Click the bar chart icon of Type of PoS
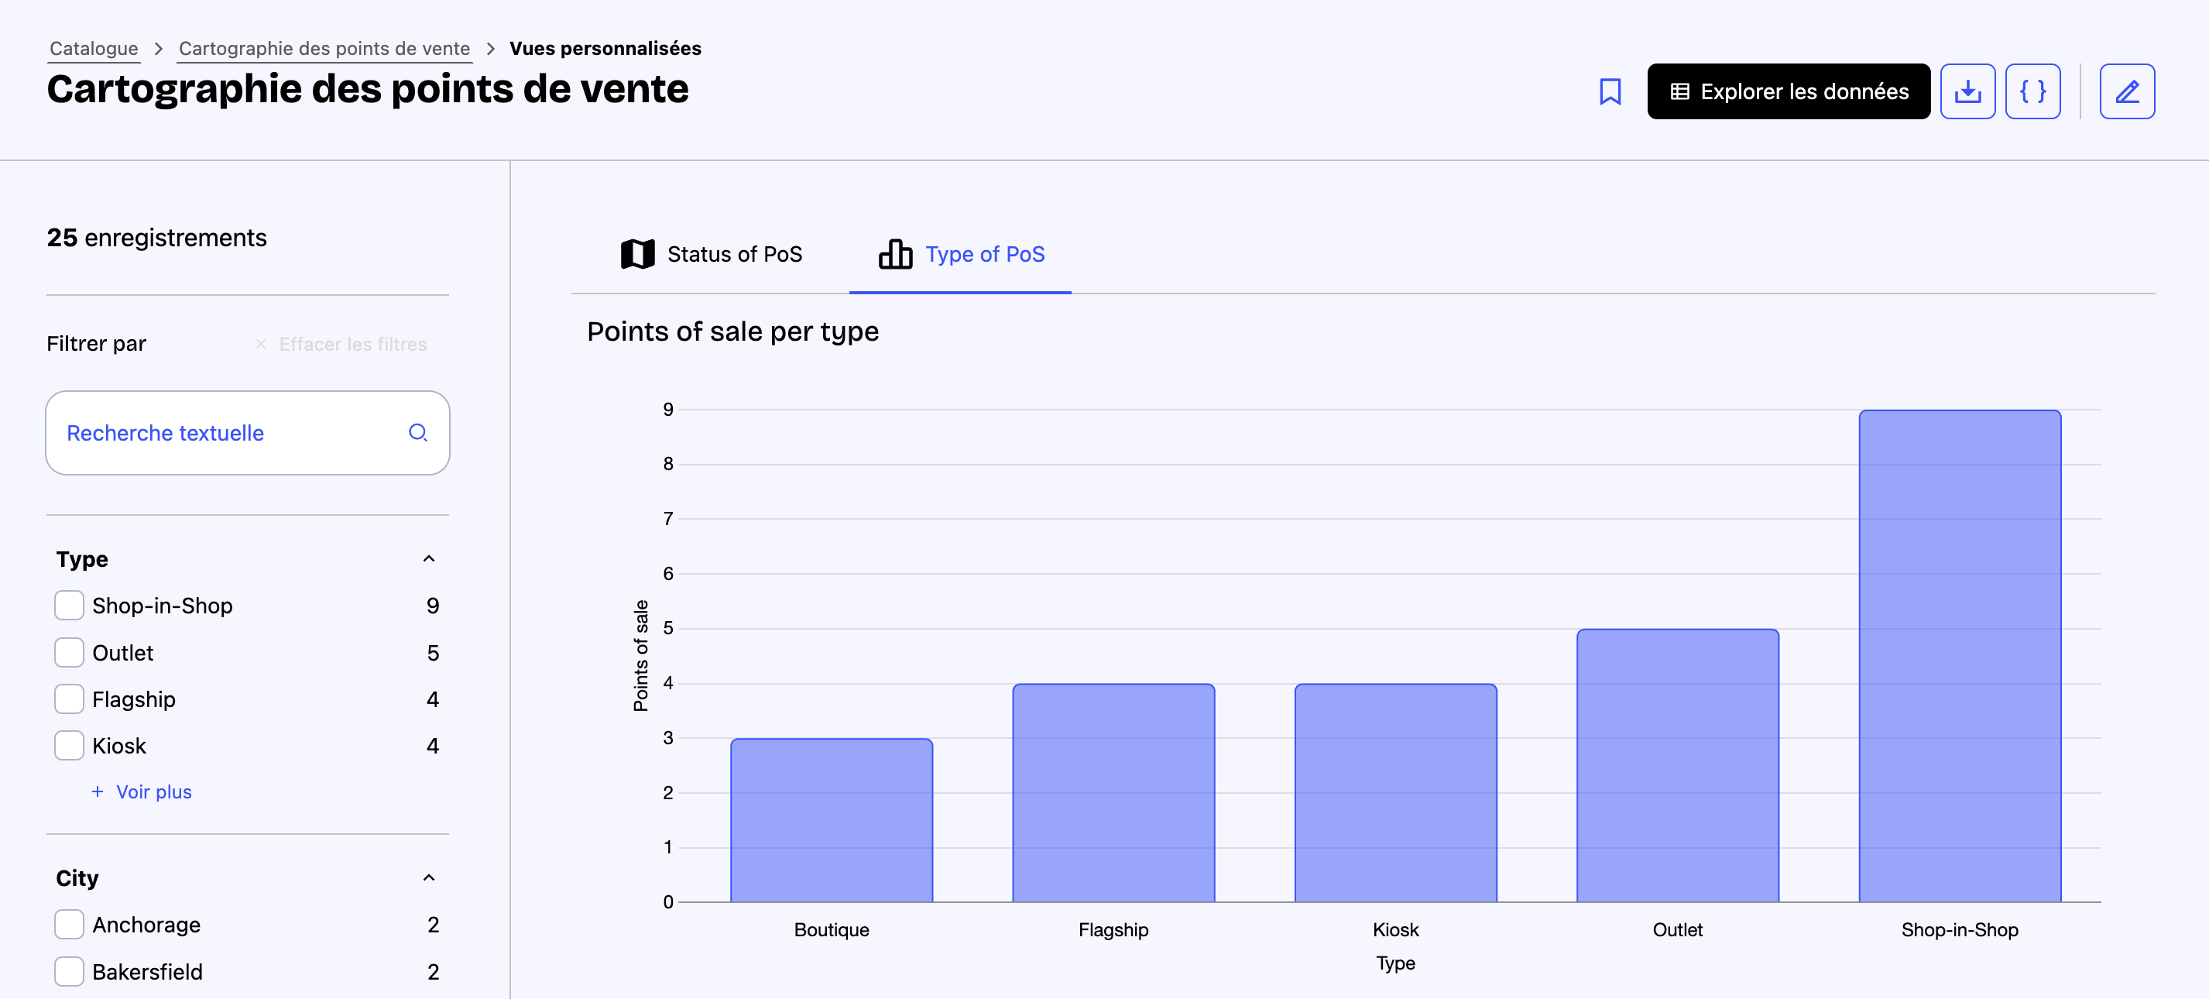The height and width of the screenshot is (999, 2209). [x=895, y=254]
